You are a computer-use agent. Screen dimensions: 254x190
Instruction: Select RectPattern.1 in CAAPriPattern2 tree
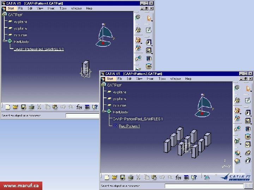(129, 126)
